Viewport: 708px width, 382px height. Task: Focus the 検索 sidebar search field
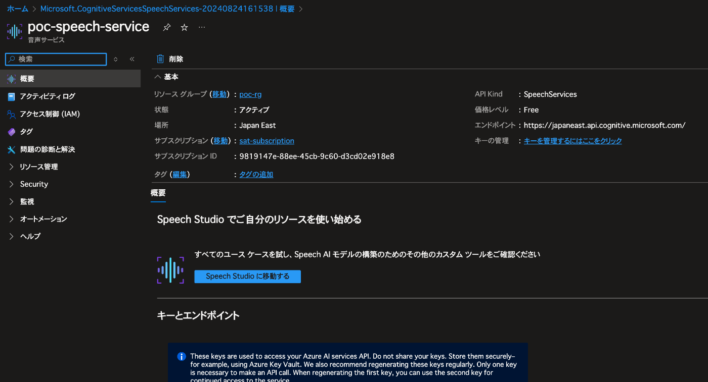pyautogui.click(x=56, y=59)
